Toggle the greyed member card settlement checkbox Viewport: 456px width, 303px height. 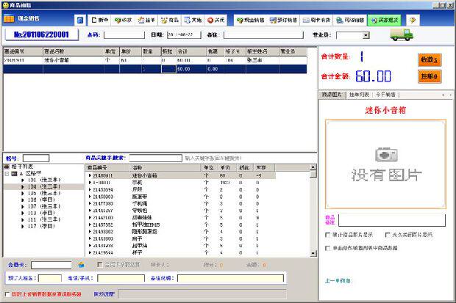pyautogui.click(x=100, y=265)
